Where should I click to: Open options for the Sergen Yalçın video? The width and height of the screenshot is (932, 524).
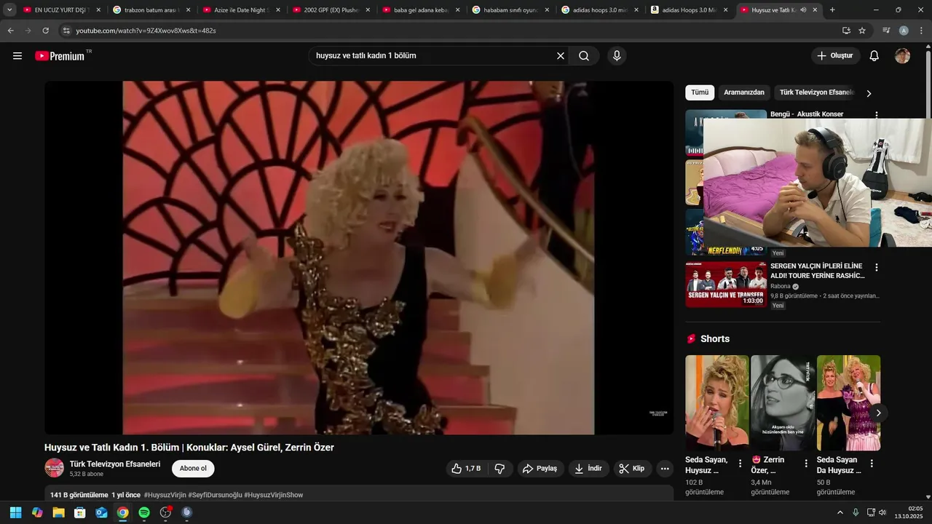[x=877, y=267]
